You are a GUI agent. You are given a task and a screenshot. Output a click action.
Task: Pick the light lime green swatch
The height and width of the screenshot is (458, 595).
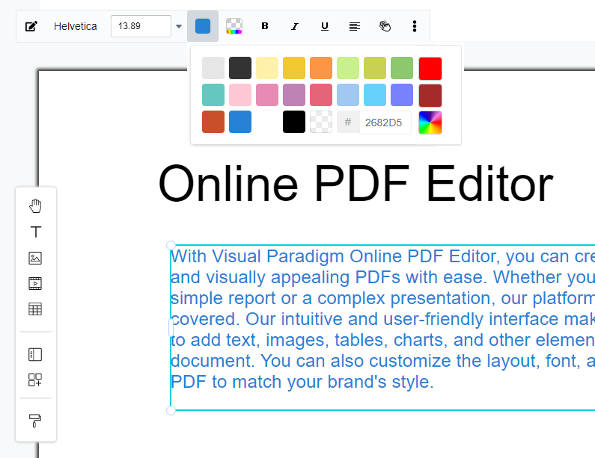click(x=348, y=68)
